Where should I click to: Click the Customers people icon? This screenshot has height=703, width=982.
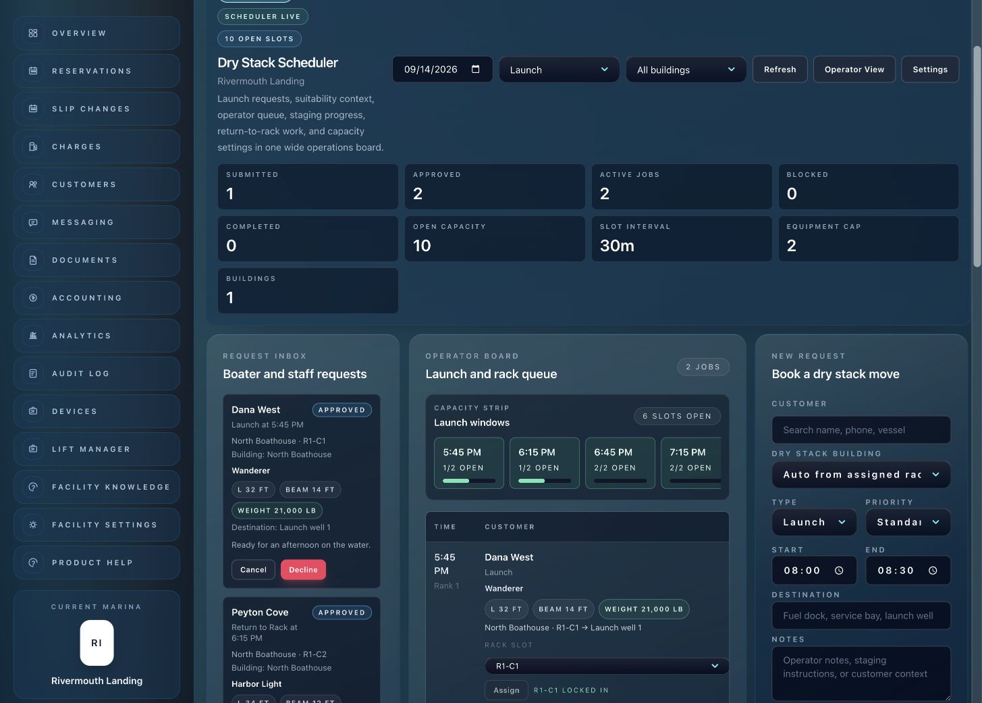click(x=33, y=184)
